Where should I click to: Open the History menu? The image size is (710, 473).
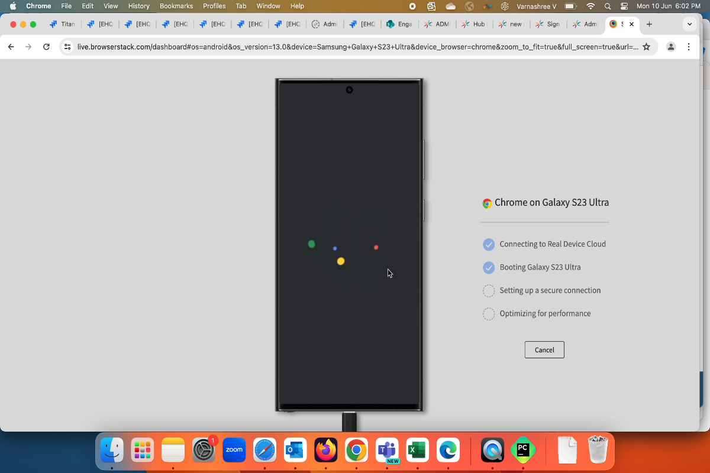click(139, 6)
